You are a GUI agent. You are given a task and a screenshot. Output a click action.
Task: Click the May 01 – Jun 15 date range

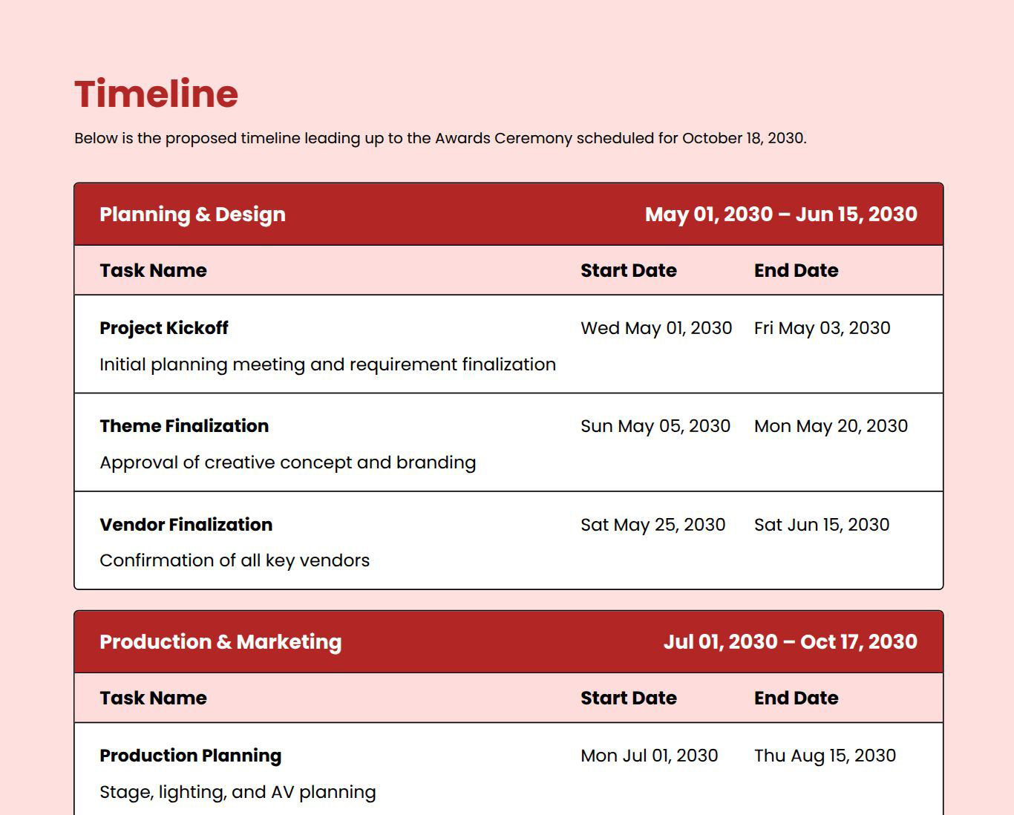(x=780, y=215)
